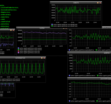111x104 pixels.
Task: Click inside the pointsPerUpdate graph plot area
Action: coord(91,89)
